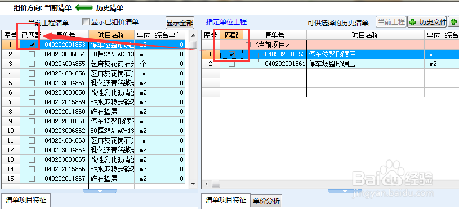
Task: Click the 历史文件 button
Action: point(427,22)
